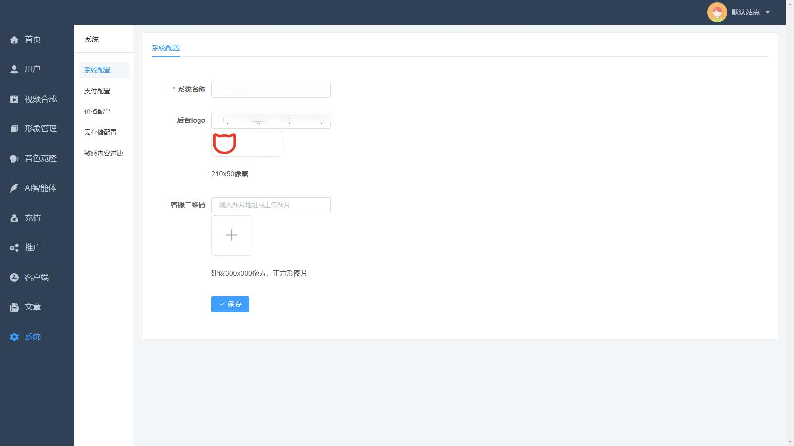This screenshot has height=446, width=794.
Task: Click the 形象管理 sidebar icon
Action: (14, 129)
